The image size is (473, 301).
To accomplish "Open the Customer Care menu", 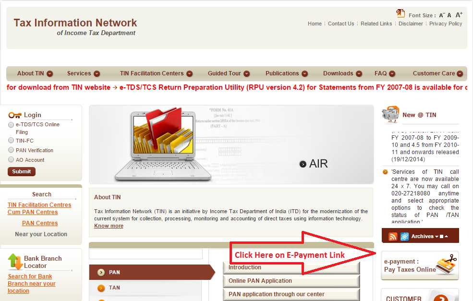I will [434, 73].
